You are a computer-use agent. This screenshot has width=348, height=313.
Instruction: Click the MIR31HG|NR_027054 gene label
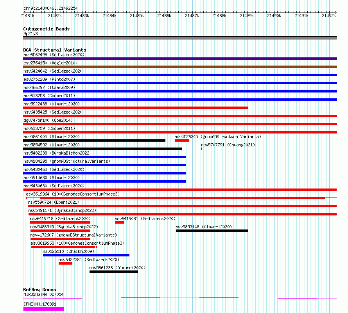[x=43, y=294]
